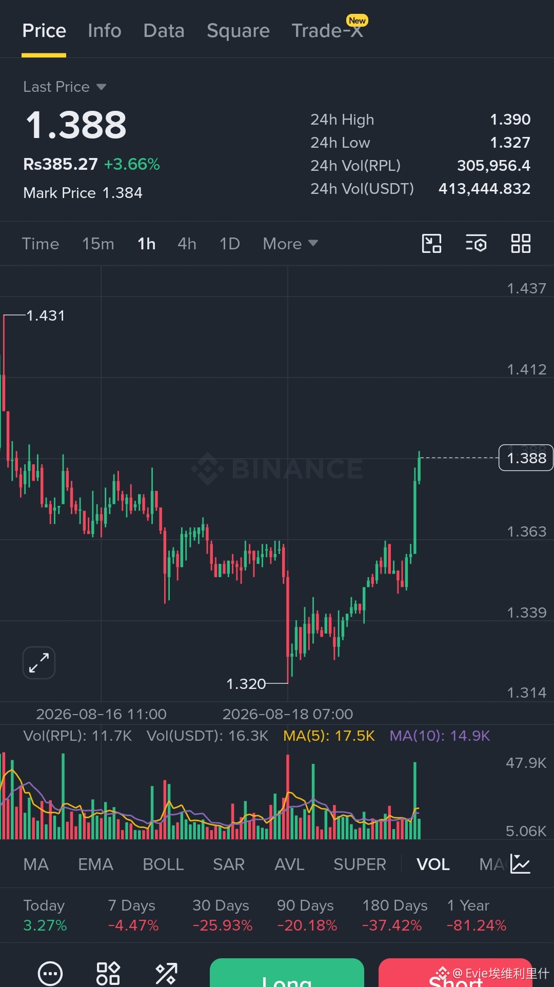The image size is (554, 987).
Task: Enable the AVL indicator
Action: pyautogui.click(x=289, y=864)
